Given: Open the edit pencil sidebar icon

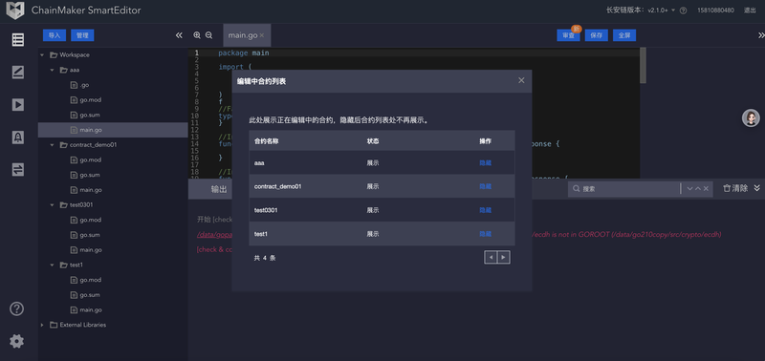Looking at the screenshot, I should pyautogui.click(x=18, y=73).
